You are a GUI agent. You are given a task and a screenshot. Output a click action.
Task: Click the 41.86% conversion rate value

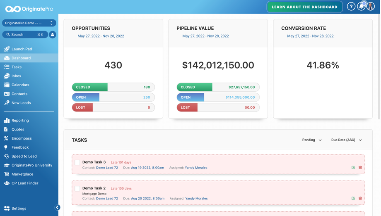pyautogui.click(x=323, y=65)
